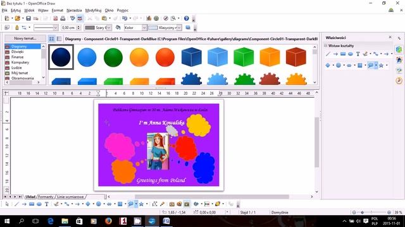
Task: Select the Gluepoints tool icon
Action: click(163, 204)
